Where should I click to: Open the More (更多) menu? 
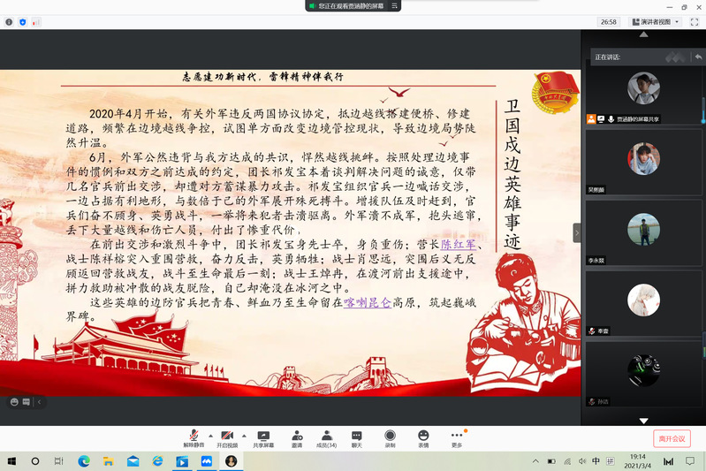click(457, 437)
